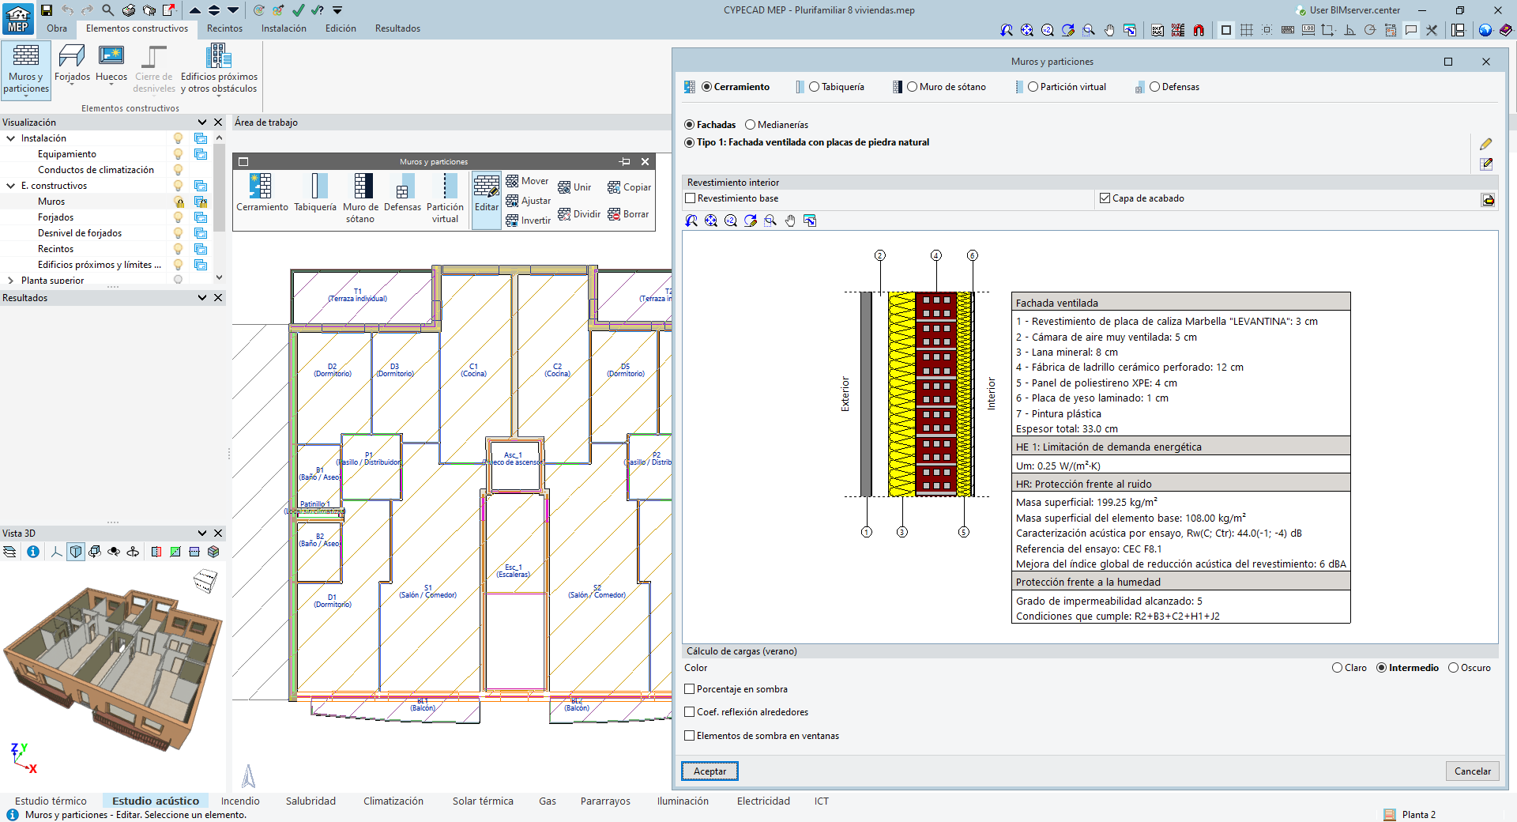Click the Mover wall tool

pos(527,181)
